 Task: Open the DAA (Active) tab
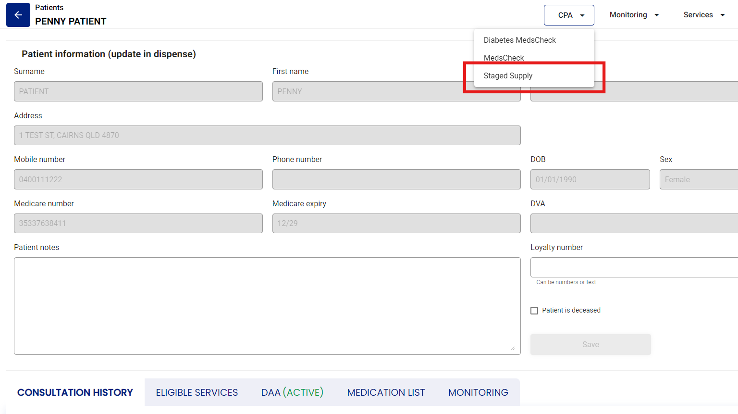click(x=292, y=392)
